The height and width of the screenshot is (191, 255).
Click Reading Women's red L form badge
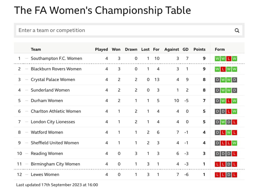(235, 154)
